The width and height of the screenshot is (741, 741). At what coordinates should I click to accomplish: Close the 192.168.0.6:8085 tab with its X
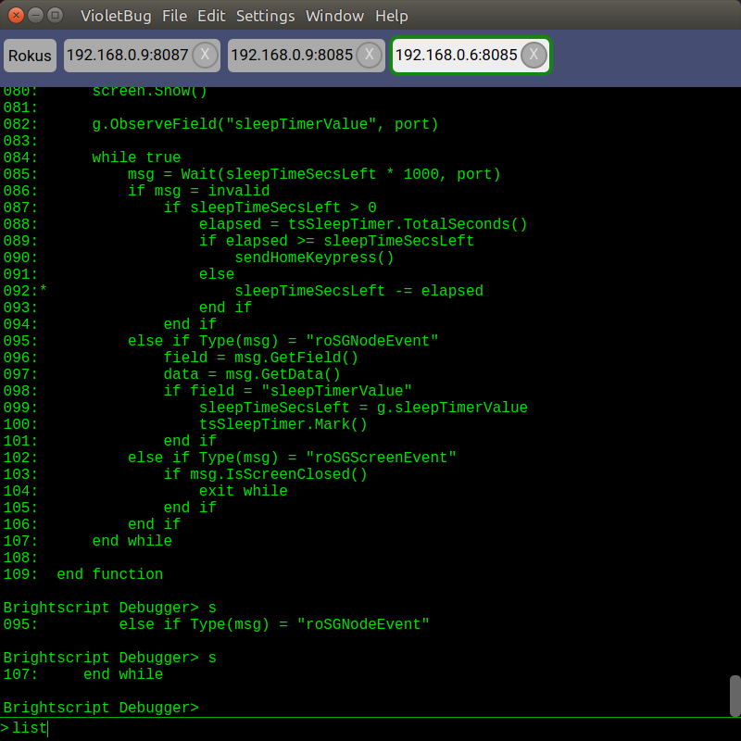point(534,55)
